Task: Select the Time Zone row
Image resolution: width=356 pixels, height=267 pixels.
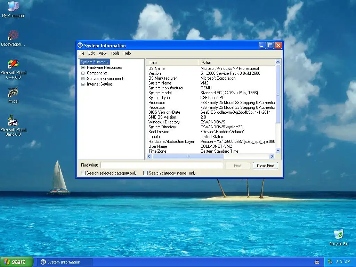Action: pyautogui.click(x=211, y=151)
